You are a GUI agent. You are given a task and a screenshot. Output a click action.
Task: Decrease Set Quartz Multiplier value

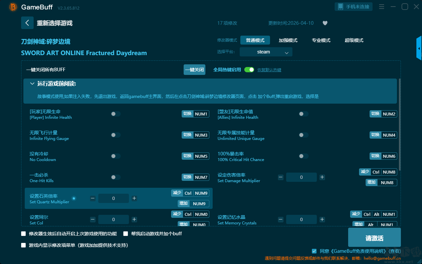[93, 198]
